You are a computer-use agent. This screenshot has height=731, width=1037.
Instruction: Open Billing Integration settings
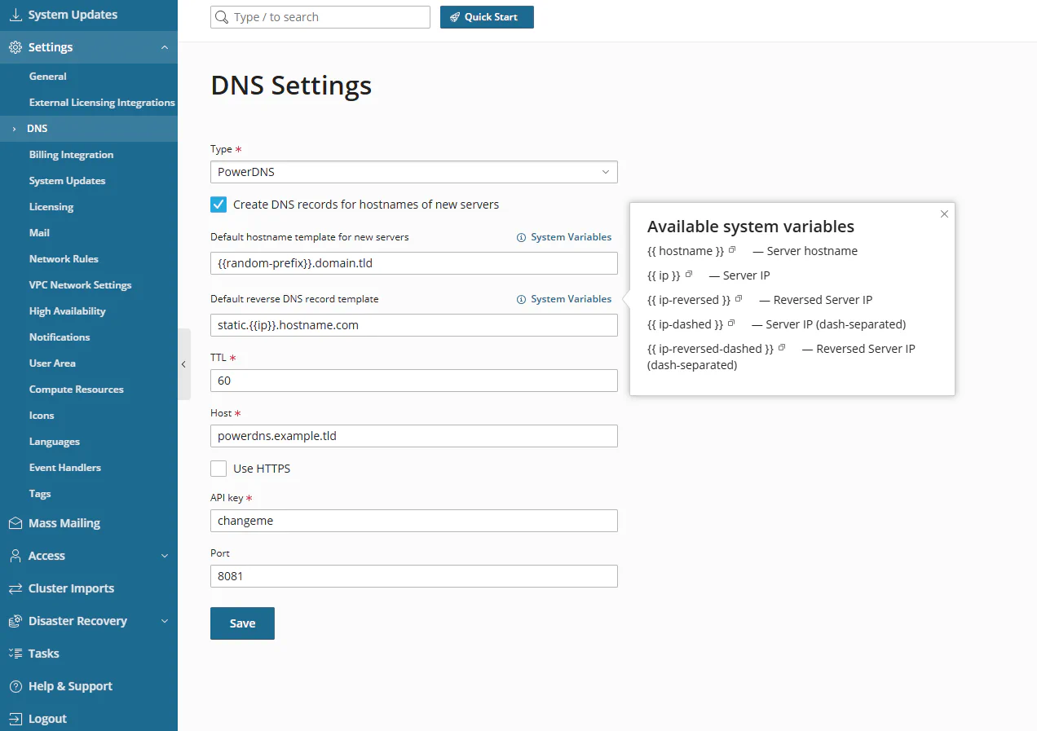(71, 155)
